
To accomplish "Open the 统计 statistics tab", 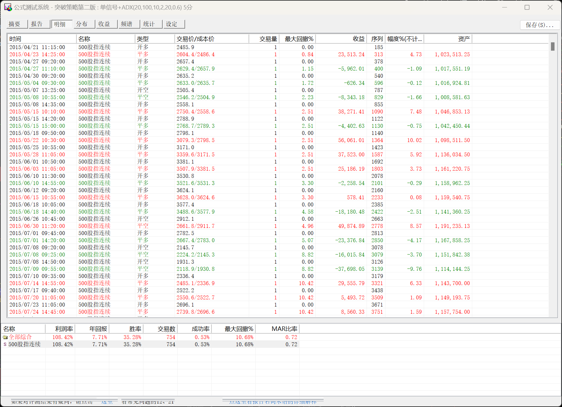I will pyautogui.click(x=152, y=24).
